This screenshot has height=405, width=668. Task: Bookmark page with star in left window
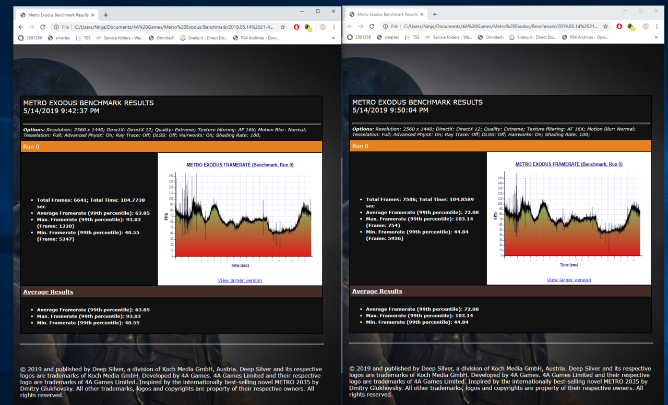[x=283, y=27]
